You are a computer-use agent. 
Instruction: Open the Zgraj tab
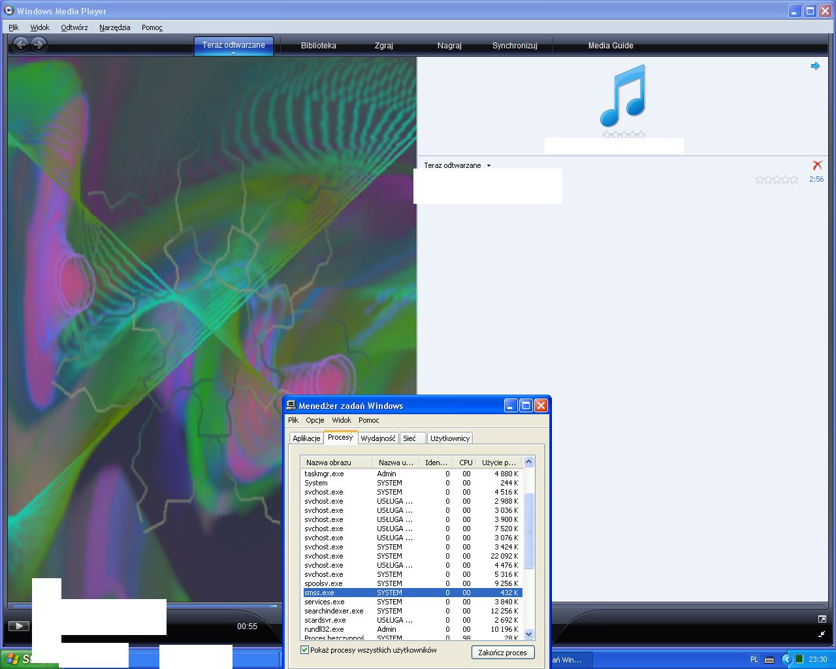pos(384,46)
